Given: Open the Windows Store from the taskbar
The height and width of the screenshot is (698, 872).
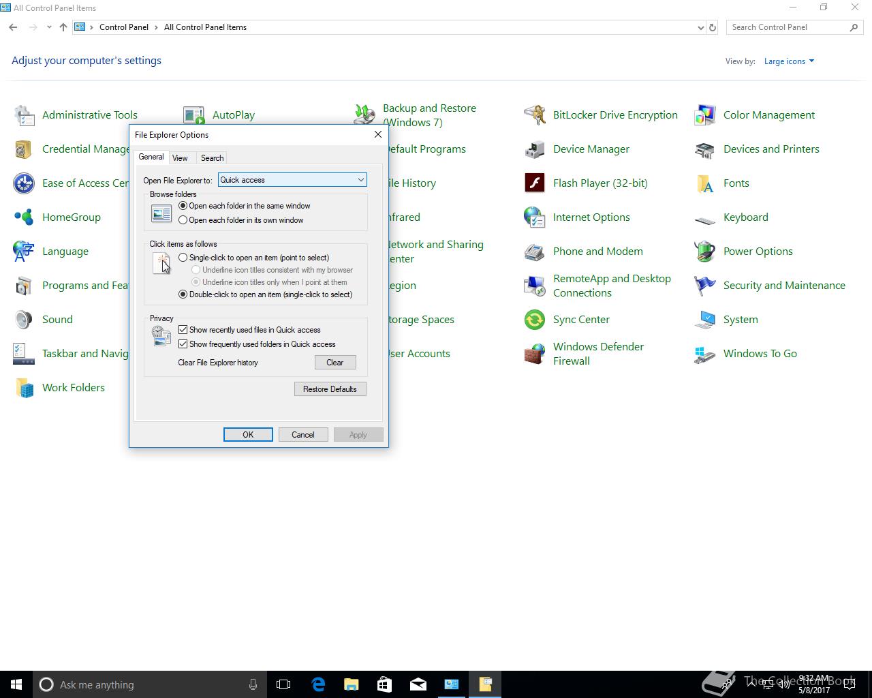Looking at the screenshot, I should 385,684.
